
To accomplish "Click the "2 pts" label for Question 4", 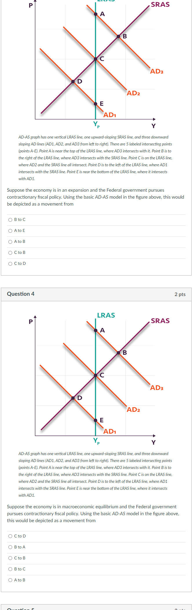I will (x=179, y=294).
